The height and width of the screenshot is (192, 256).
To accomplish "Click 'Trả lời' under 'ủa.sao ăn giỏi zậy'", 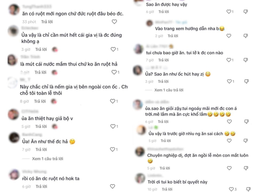I will tap(163, 122).
